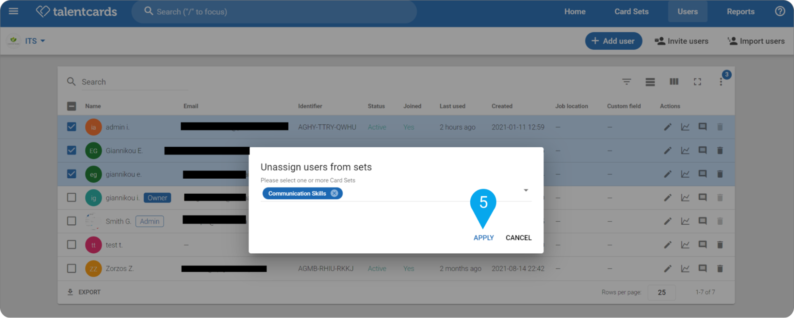
Task: Open bulk actions three-dot menu
Action: click(x=721, y=82)
